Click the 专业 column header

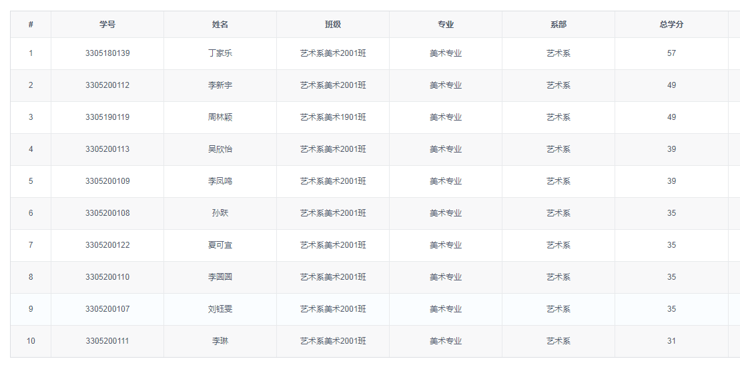coord(446,25)
